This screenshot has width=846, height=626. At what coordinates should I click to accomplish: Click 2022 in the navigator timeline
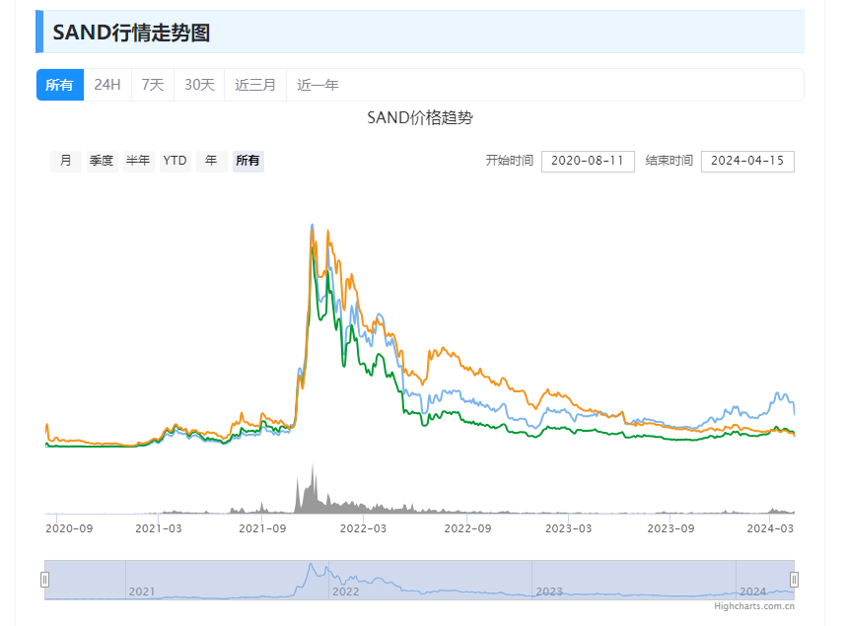click(346, 591)
